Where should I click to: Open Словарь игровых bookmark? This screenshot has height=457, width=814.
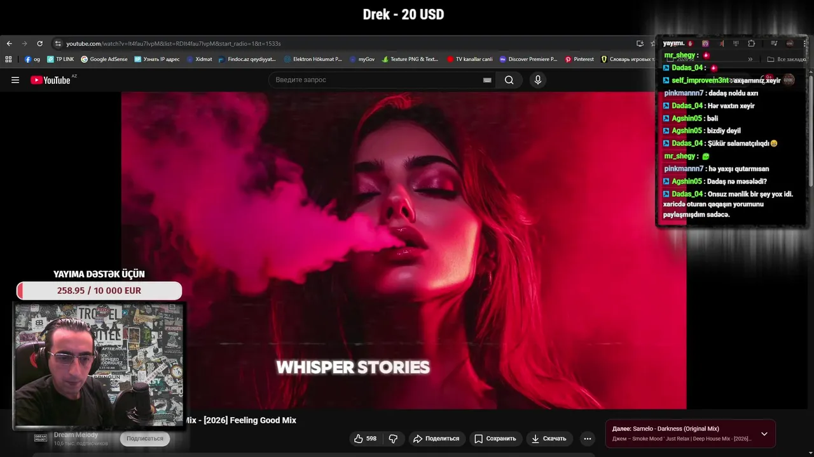click(628, 59)
